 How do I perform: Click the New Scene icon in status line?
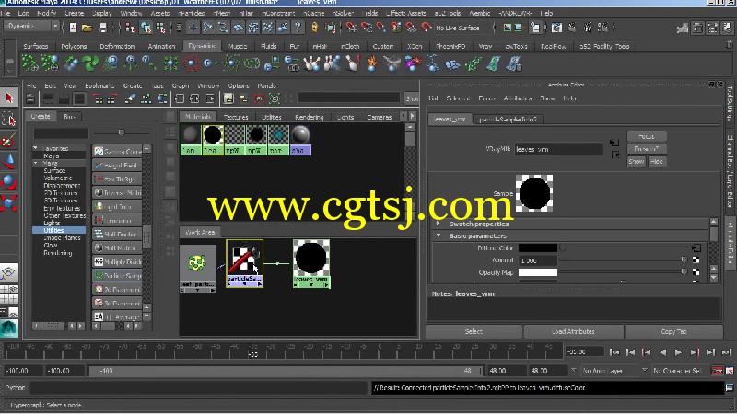(73, 28)
